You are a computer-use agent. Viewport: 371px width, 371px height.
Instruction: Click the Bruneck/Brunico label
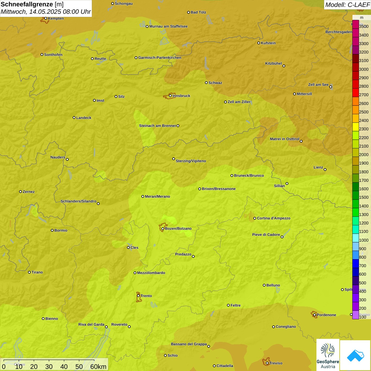249,175
